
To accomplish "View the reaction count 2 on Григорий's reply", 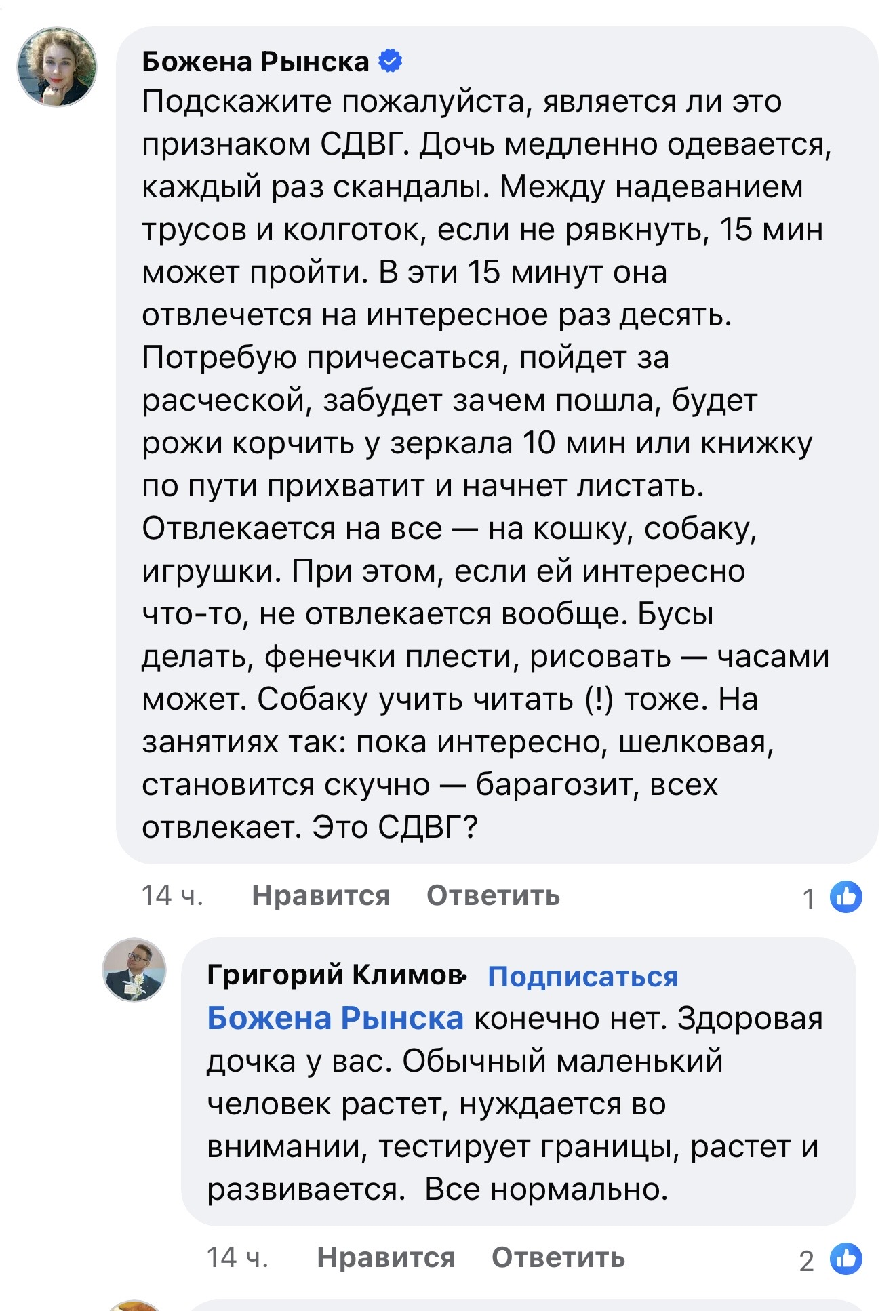I will point(806,1261).
